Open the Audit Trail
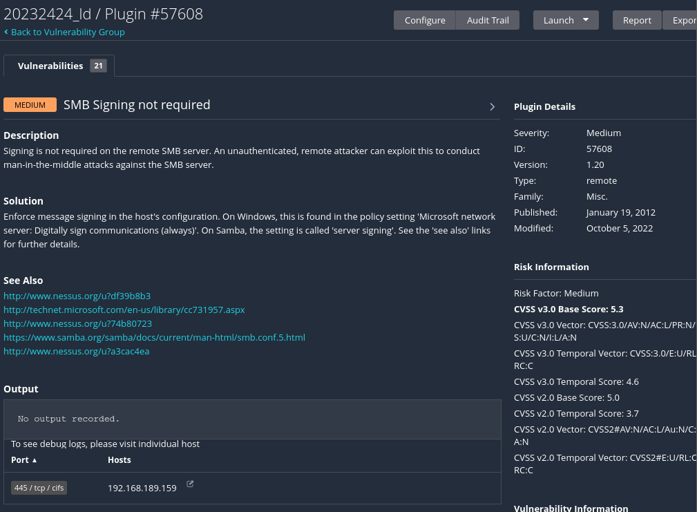 pos(488,20)
